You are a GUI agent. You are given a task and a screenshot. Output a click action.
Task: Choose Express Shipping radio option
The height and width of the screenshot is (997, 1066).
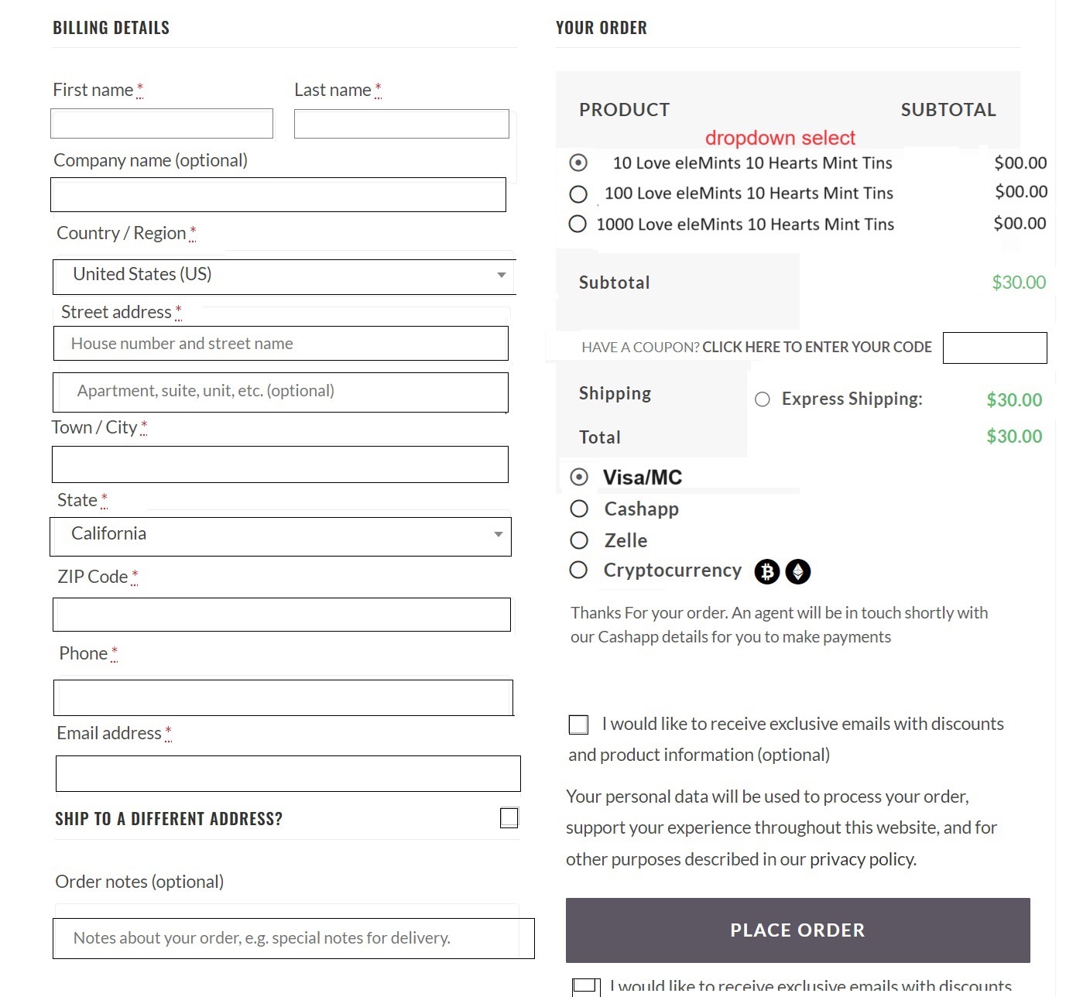763,399
